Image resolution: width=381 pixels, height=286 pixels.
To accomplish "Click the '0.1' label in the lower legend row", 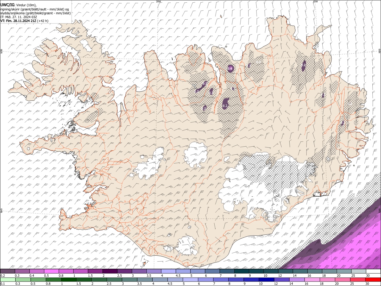I will [2, 284].
